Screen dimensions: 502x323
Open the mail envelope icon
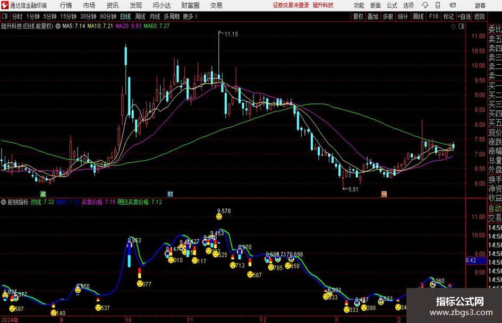click(453, 5)
